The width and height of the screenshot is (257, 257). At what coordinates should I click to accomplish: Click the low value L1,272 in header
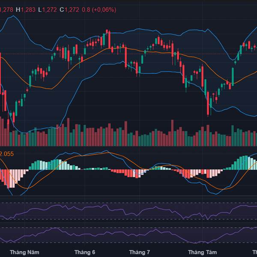(x=48, y=10)
